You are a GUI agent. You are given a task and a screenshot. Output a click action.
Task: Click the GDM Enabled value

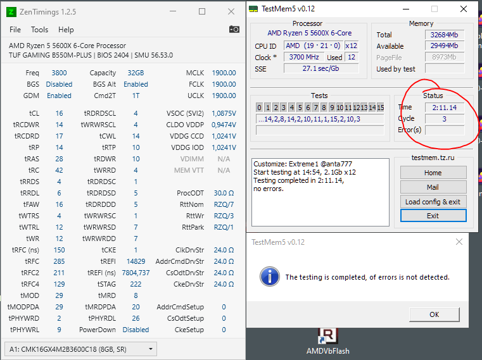pyautogui.click(x=59, y=96)
